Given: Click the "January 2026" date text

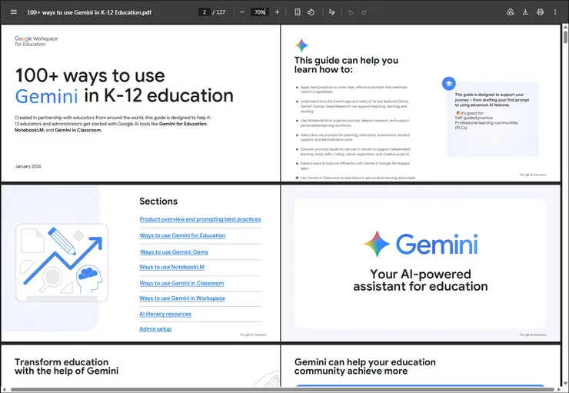Looking at the screenshot, I should [x=28, y=166].
